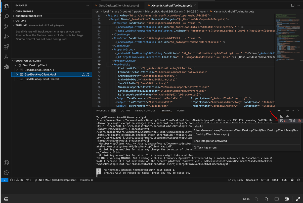This screenshot has width=303, height=203.
Task: Zoom out in the image viewer
Action: pos(256,199)
